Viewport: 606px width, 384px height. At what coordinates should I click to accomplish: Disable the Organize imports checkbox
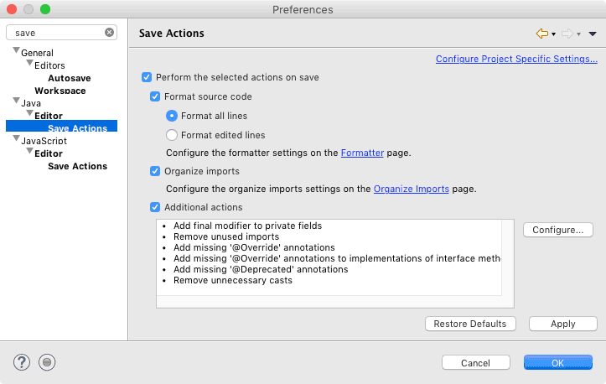tap(155, 171)
